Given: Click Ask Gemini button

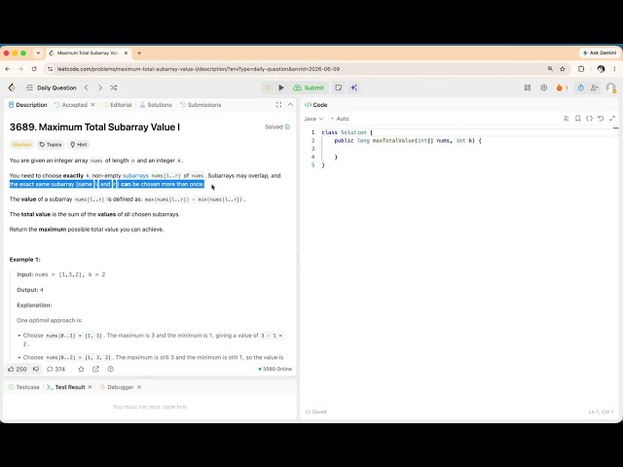Looking at the screenshot, I should click(600, 53).
